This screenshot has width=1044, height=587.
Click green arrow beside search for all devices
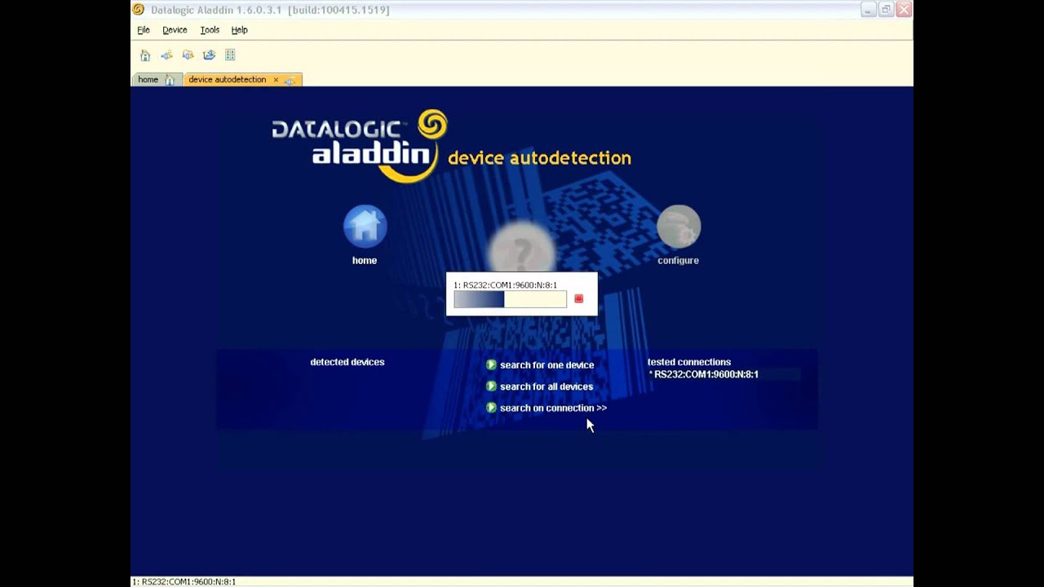[491, 386]
